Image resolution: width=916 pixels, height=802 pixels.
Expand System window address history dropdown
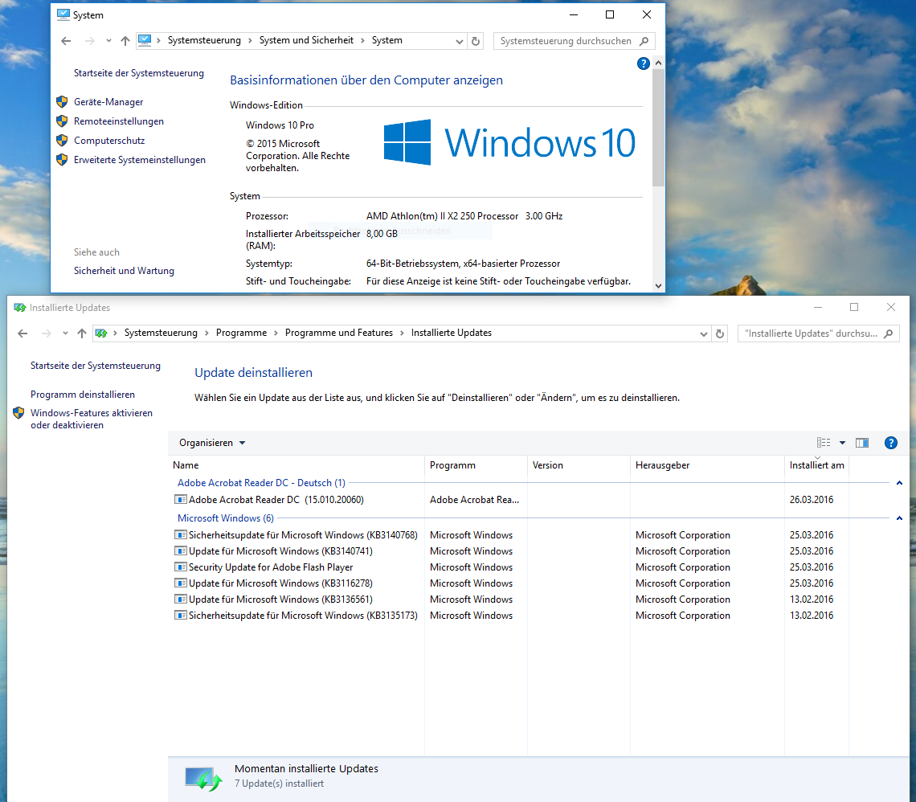point(459,41)
